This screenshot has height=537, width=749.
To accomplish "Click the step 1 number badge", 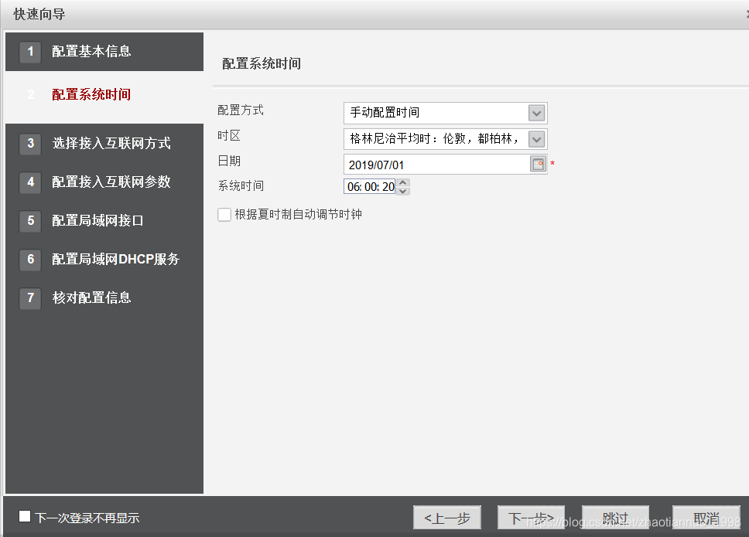I will click(31, 52).
